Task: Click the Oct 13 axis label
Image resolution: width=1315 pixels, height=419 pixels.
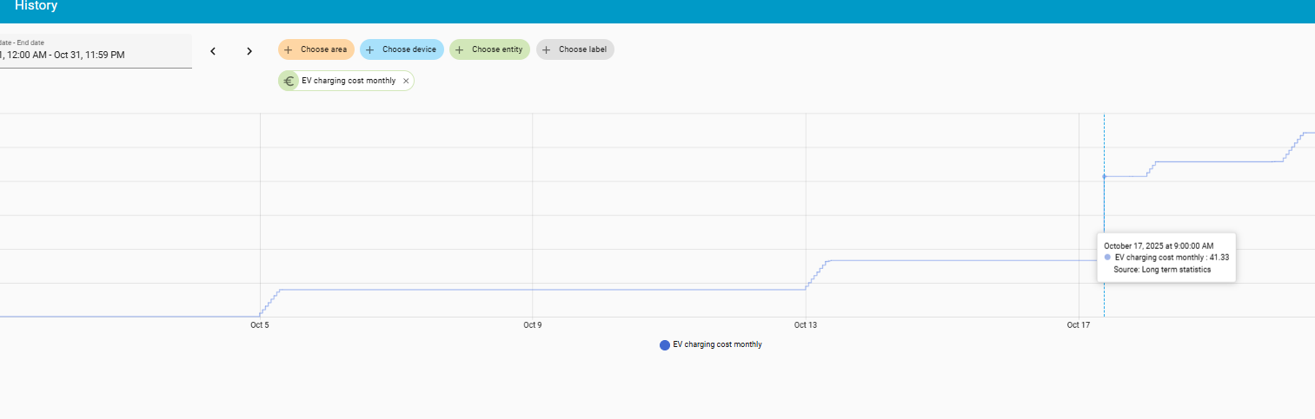Action: (x=806, y=325)
